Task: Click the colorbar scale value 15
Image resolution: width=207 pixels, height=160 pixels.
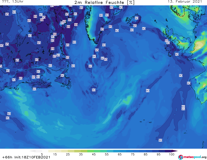Action: (55, 154)
